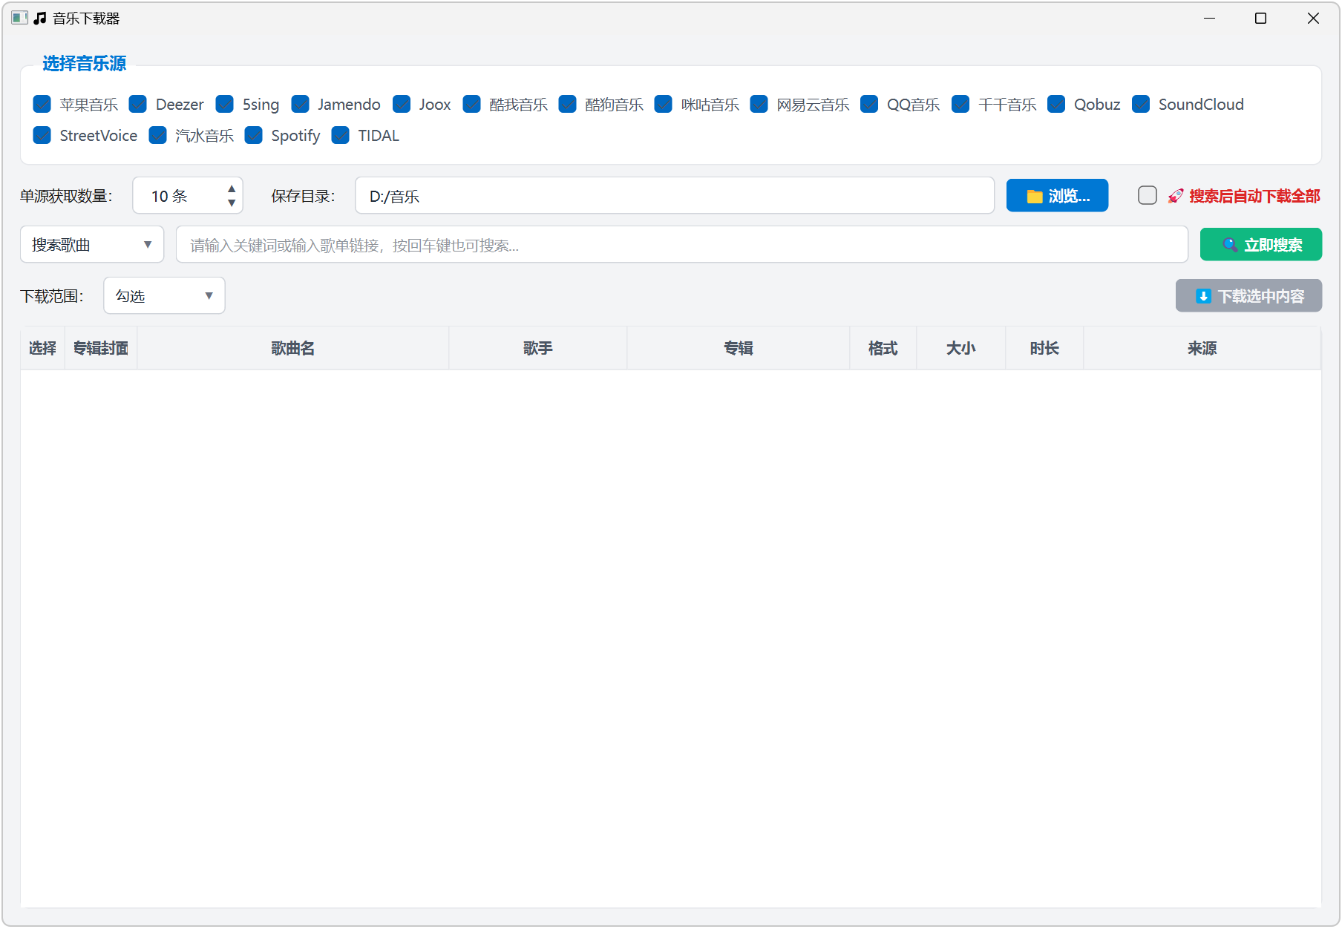Click the rocket icon beside auto-download label
This screenshot has width=1342, height=929.
1176,196
